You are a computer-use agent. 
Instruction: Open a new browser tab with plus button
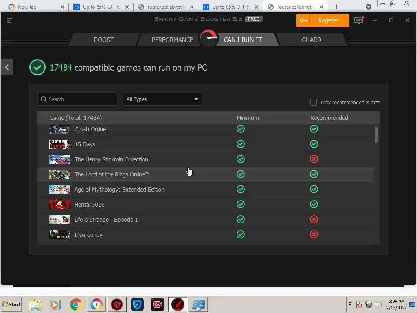tap(337, 7)
